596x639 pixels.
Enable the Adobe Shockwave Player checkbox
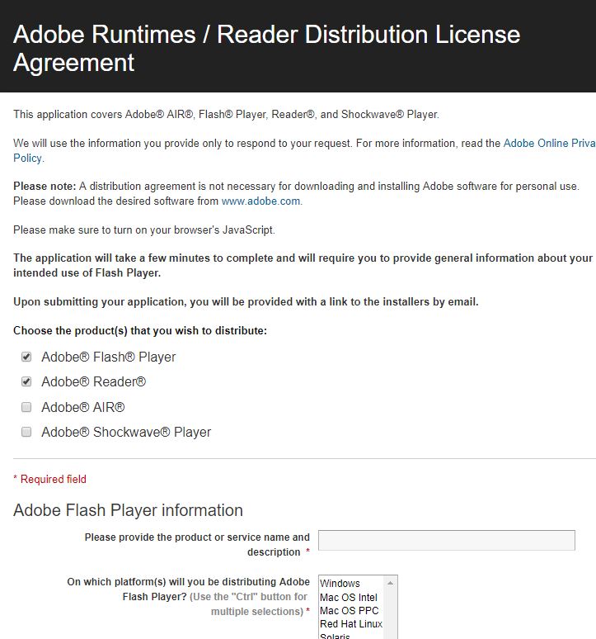(26, 432)
